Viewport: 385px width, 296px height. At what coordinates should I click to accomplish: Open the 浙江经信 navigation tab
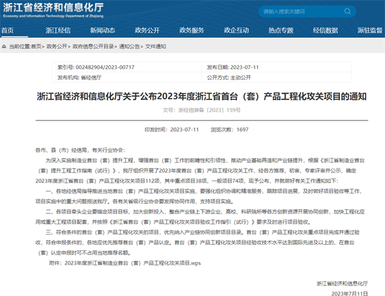pyautogui.click(x=58, y=30)
